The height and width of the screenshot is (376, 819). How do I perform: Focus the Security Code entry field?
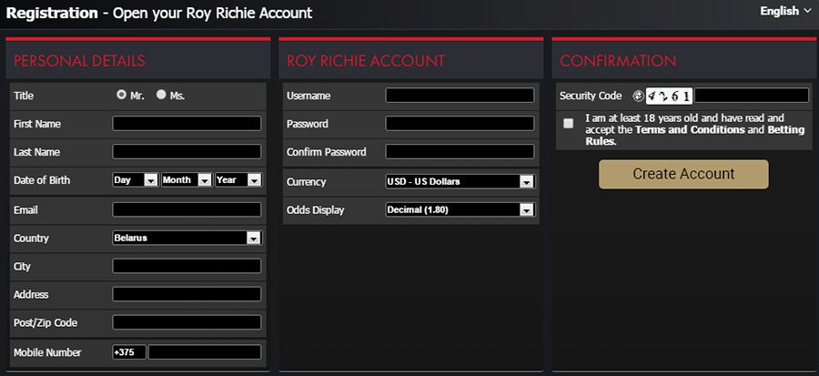coord(752,96)
